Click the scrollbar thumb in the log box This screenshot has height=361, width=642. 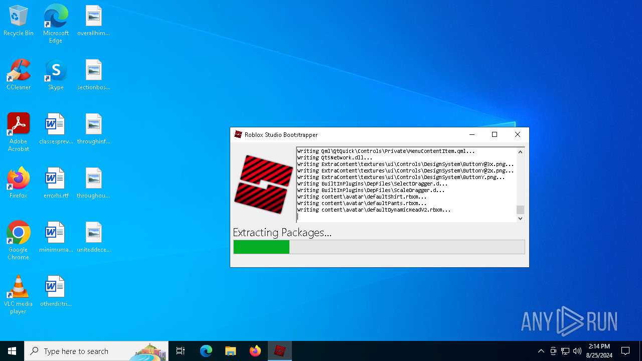pyautogui.click(x=520, y=210)
